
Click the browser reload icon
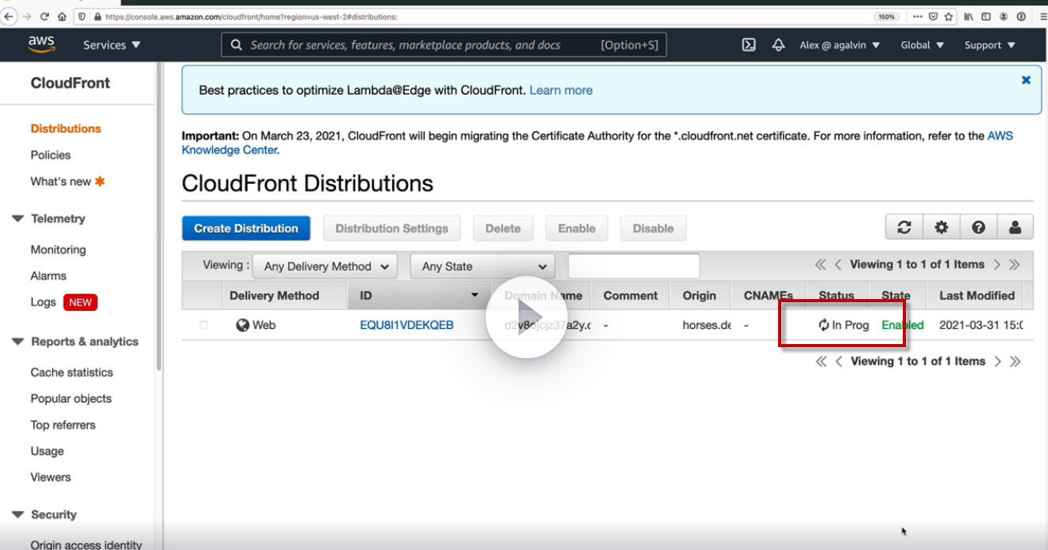pyautogui.click(x=44, y=16)
